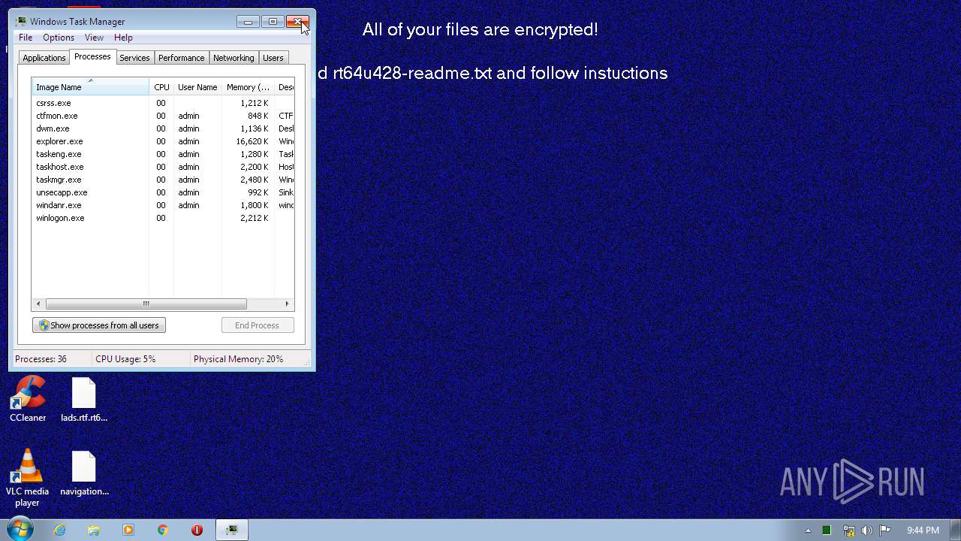Viewport: 961px width, 541px height.
Task: Select the unsecapp.exe process row
Action: (163, 192)
